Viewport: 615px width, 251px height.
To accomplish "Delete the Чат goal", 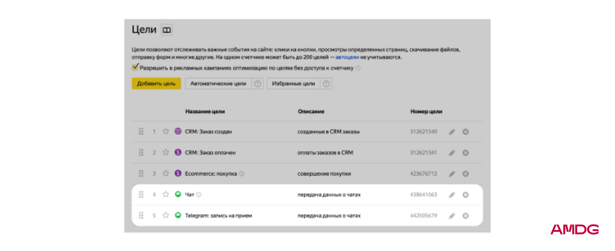I will tap(465, 195).
